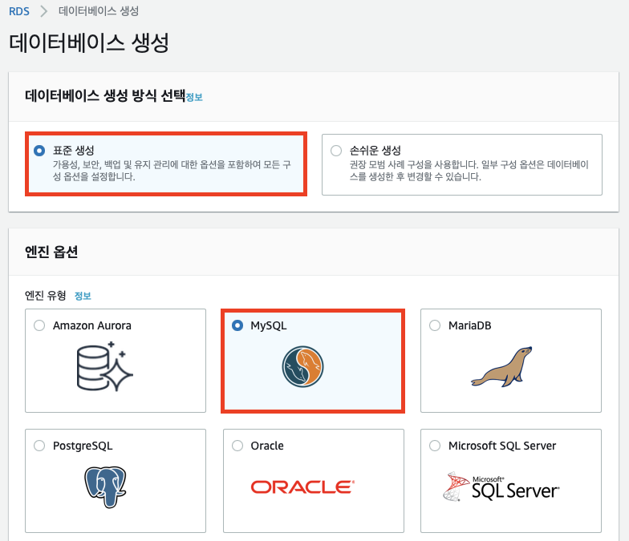Open 정보 link beside 엔진 유형
The image size is (629, 541).
(x=83, y=296)
